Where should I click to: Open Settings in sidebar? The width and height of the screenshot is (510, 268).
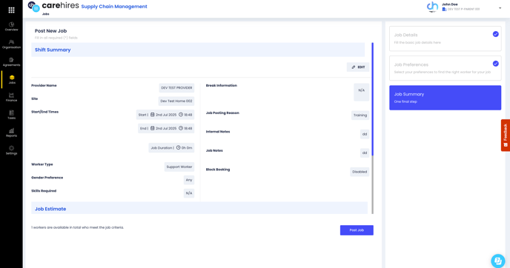pyautogui.click(x=11, y=150)
